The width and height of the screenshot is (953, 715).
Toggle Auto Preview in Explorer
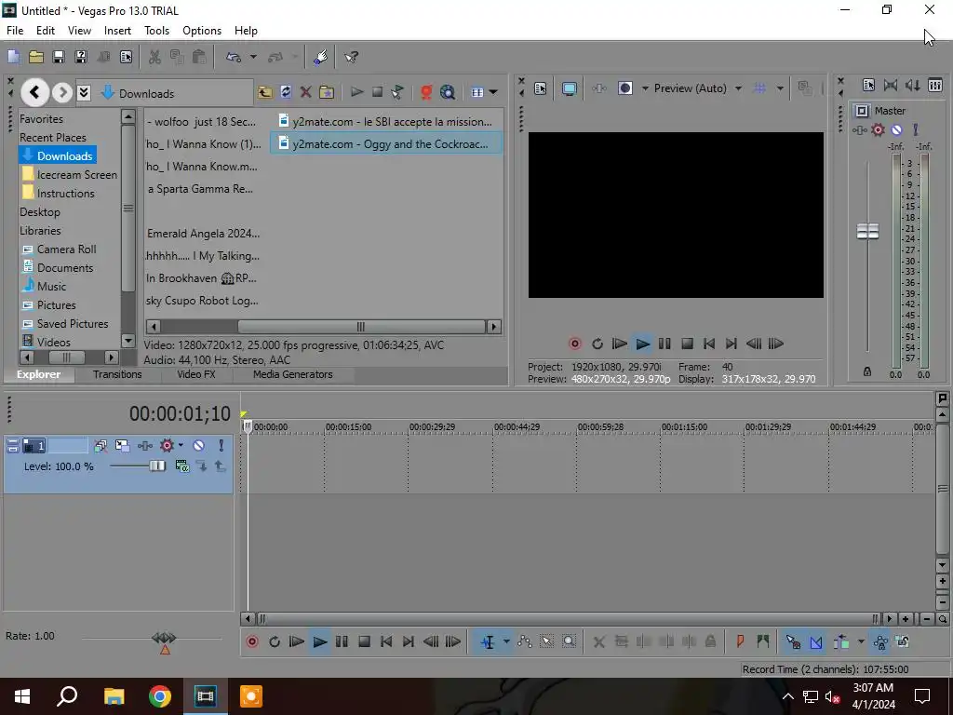[397, 92]
